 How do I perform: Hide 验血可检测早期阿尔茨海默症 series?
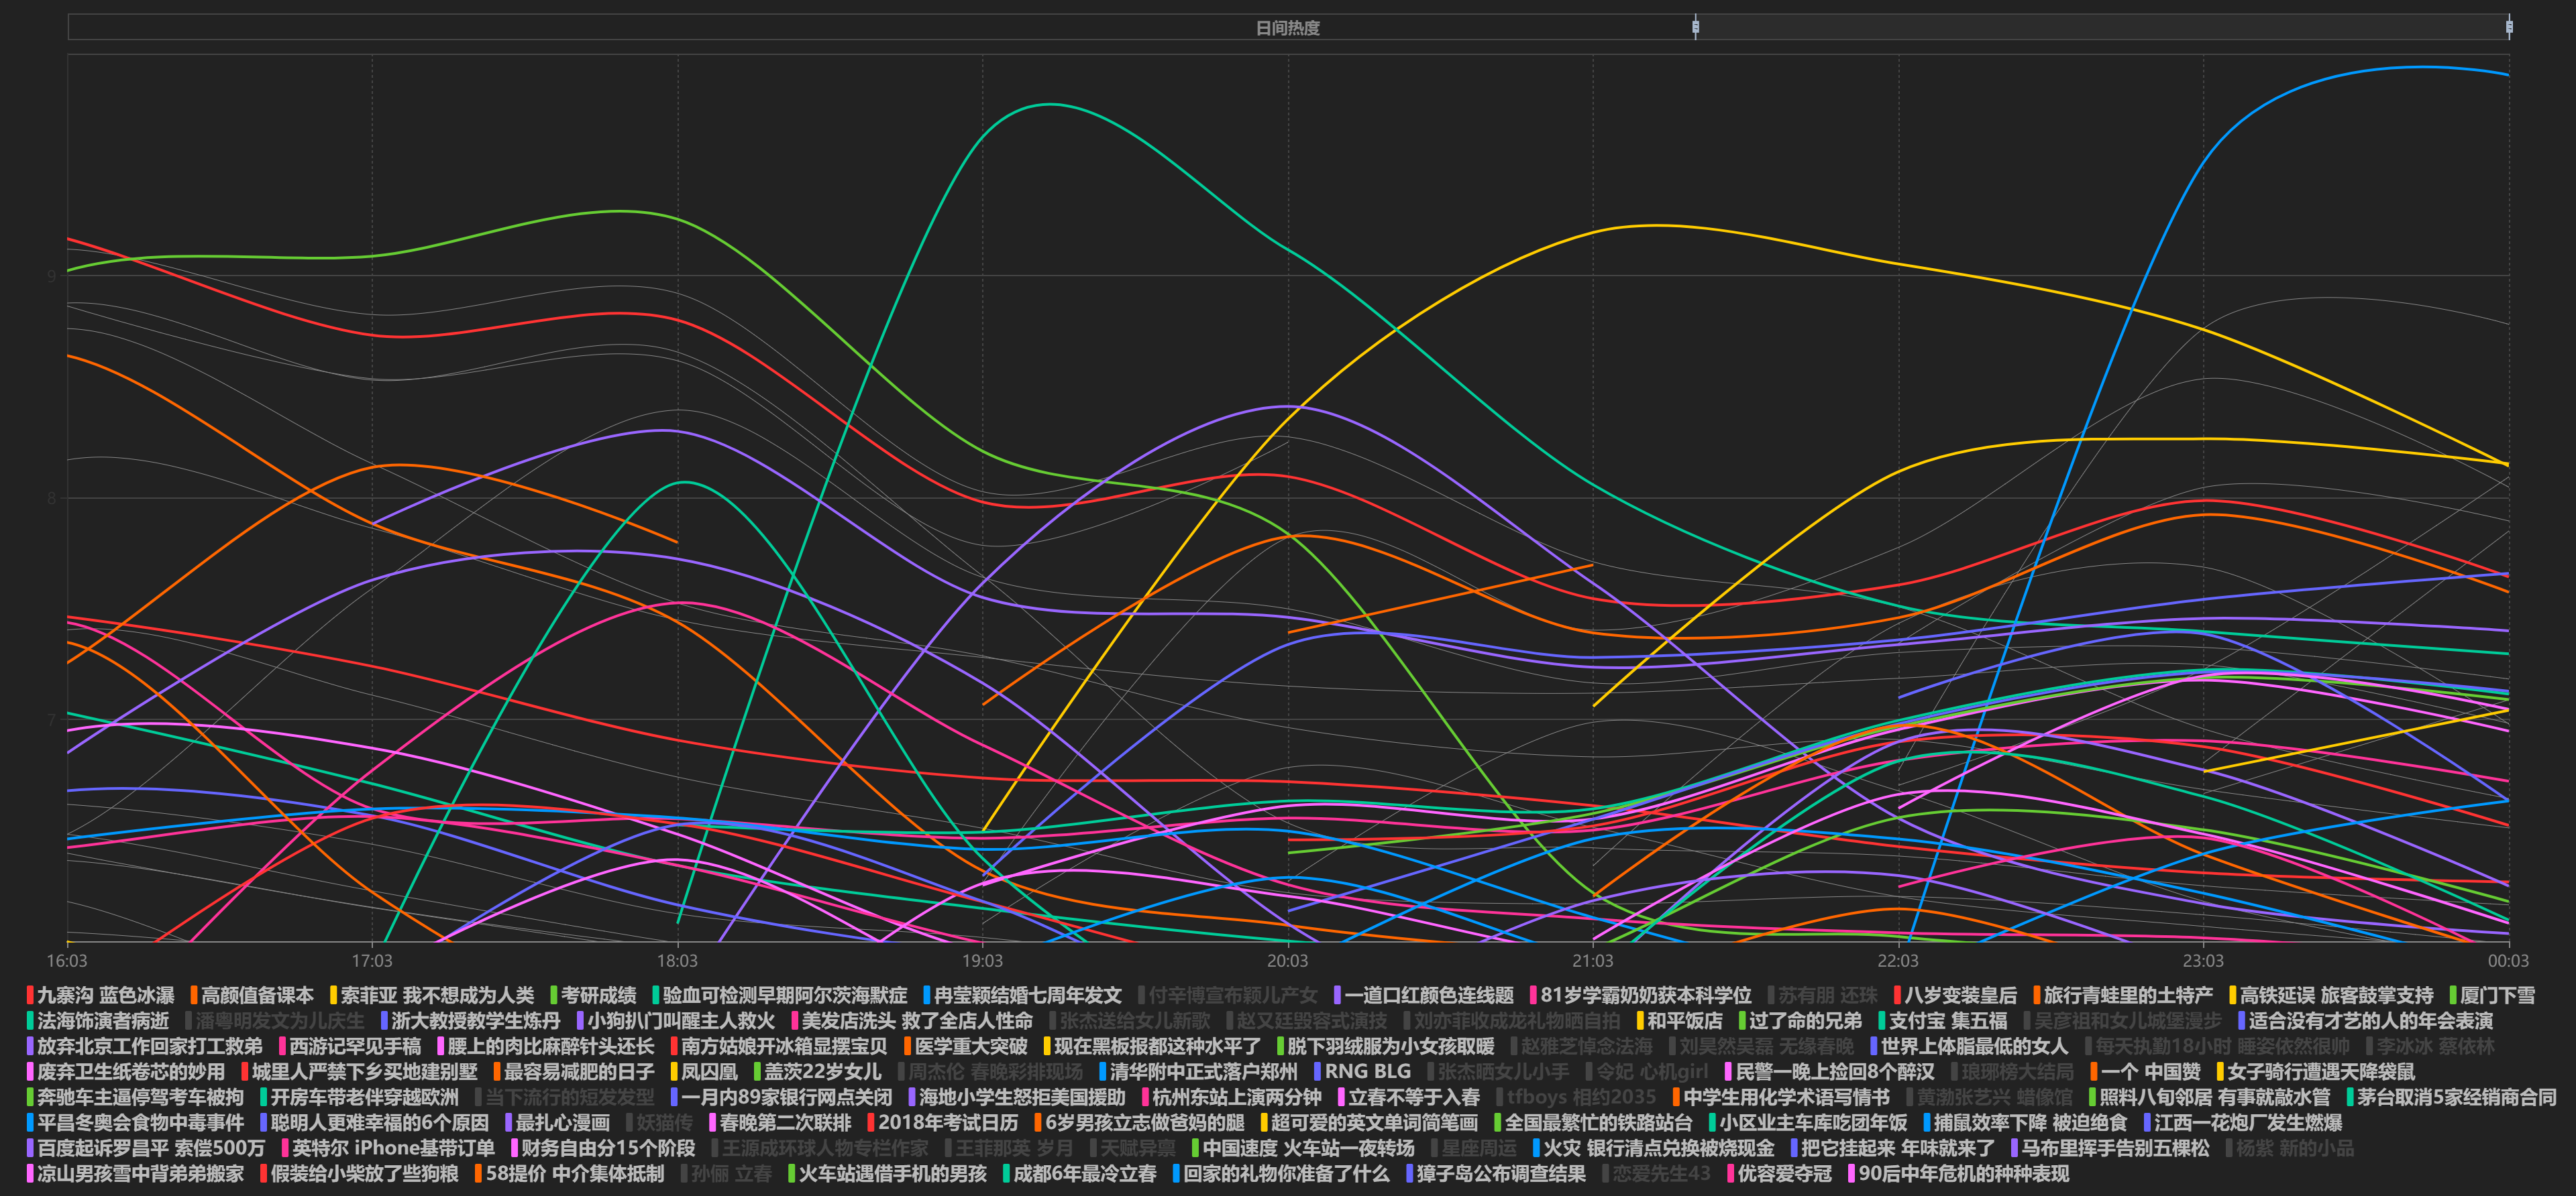point(780,995)
